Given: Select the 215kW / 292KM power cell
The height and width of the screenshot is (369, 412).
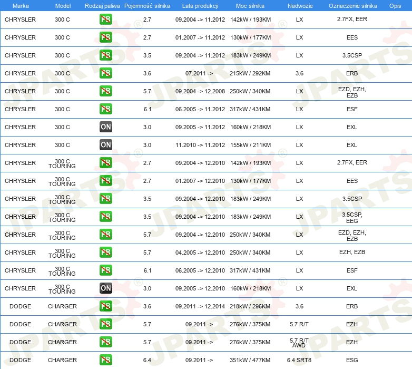Looking at the screenshot, I should click(x=250, y=73).
